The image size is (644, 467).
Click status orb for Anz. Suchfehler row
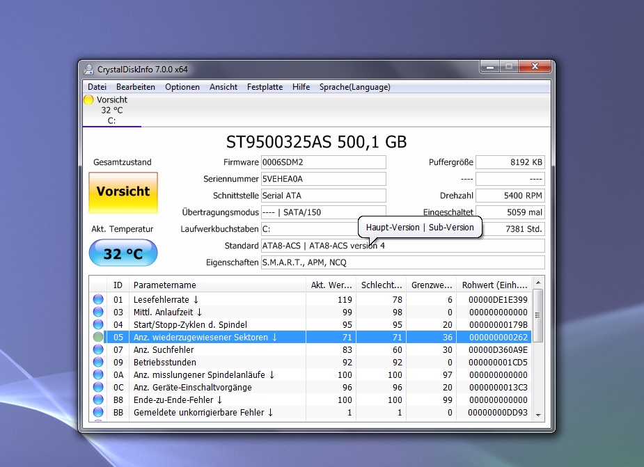[98, 349]
